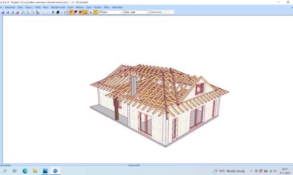293x175 pixels.
Task: Open Microsoft Edge from the taskbar
Action: pos(25,171)
